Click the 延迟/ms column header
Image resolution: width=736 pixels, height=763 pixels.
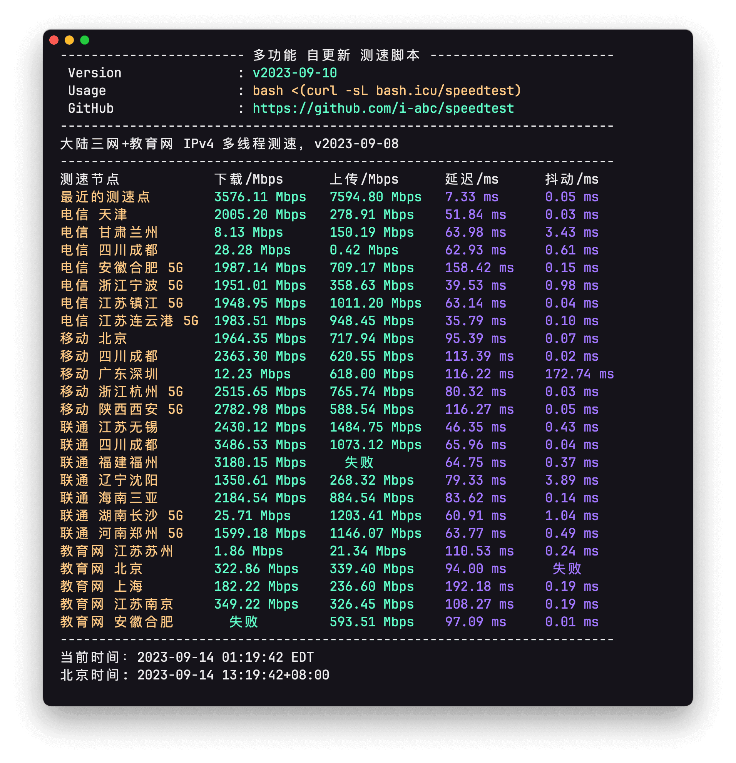pyautogui.click(x=472, y=179)
